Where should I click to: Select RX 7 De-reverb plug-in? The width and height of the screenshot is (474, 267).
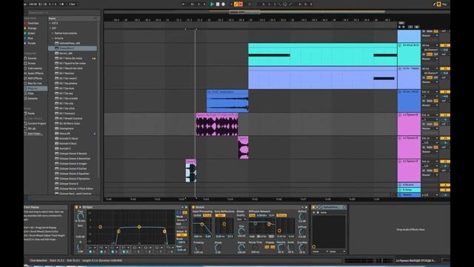tap(68, 79)
